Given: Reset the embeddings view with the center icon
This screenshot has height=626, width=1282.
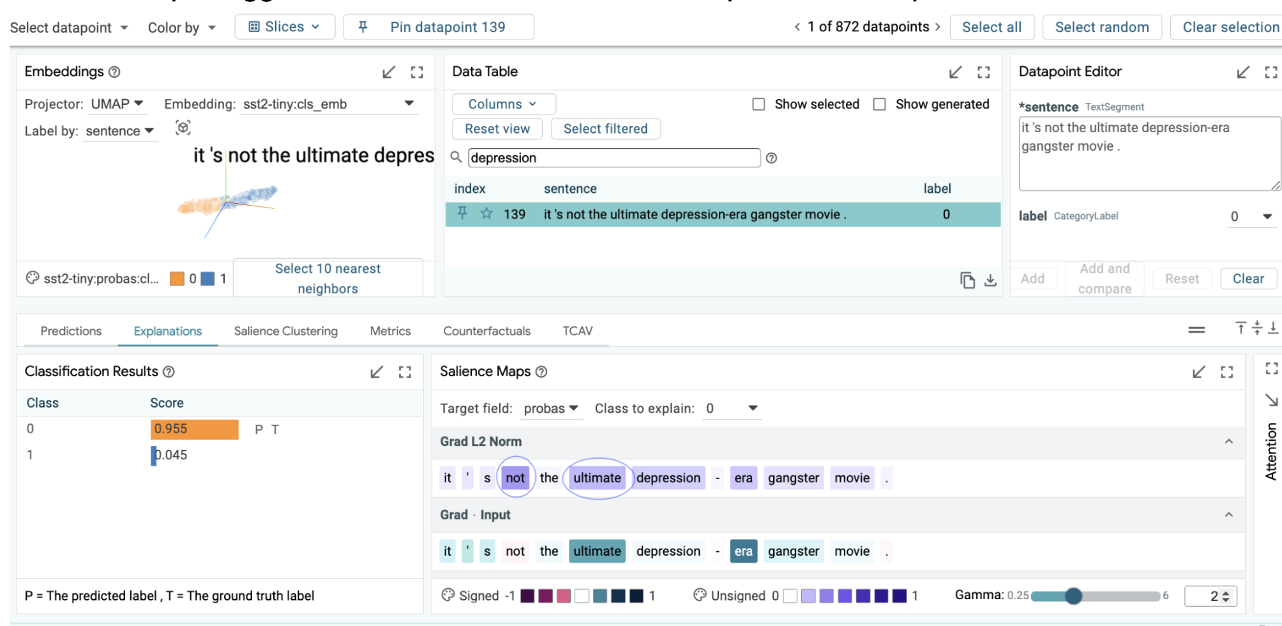Looking at the screenshot, I should [183, 128].
